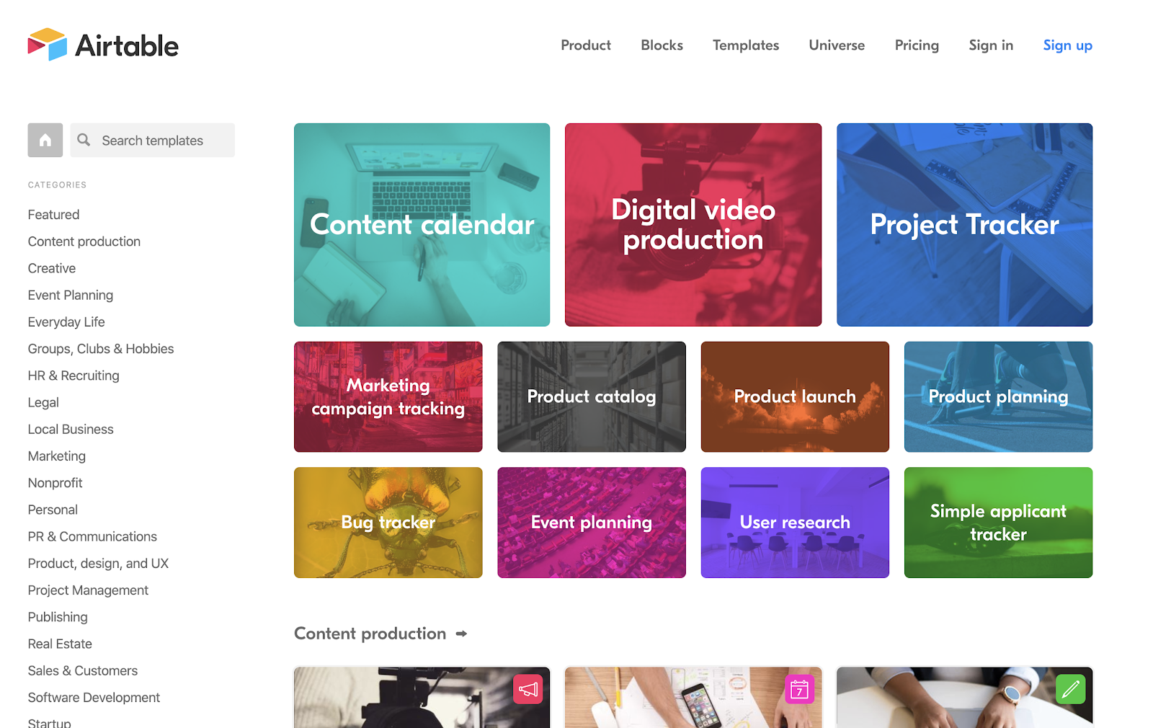This screenshot has width=1153, height=728.
Task: Open the Content production section heading
Action: coord(370,634)
